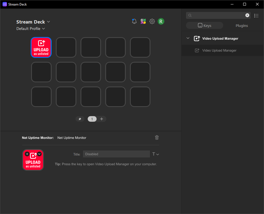Pin the current page
The width and height of the screenshot is (264, 214).
point(80,119)
